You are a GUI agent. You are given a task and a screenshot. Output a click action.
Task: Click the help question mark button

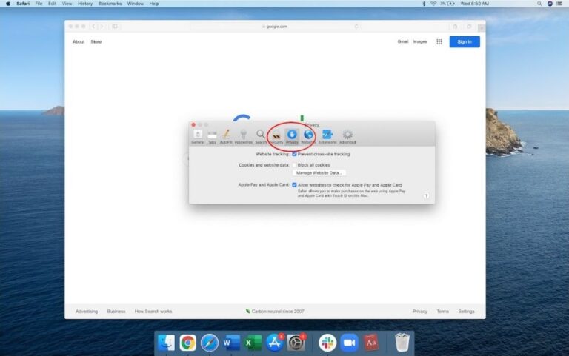[426, 196]
